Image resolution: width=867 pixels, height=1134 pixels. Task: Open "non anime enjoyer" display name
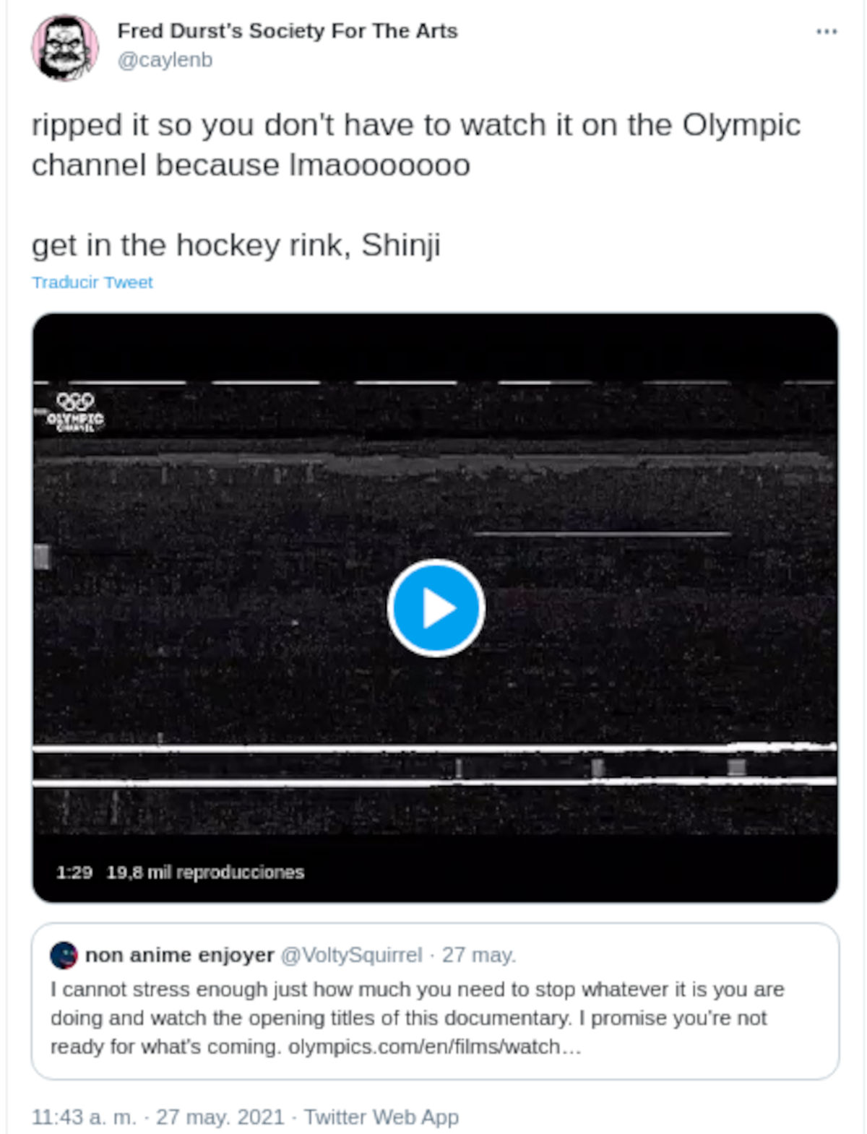pos(179,955)
